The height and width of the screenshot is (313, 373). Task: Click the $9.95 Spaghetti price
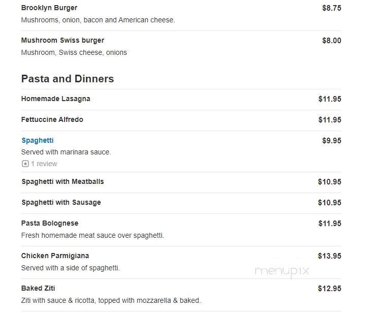(332, 141)
